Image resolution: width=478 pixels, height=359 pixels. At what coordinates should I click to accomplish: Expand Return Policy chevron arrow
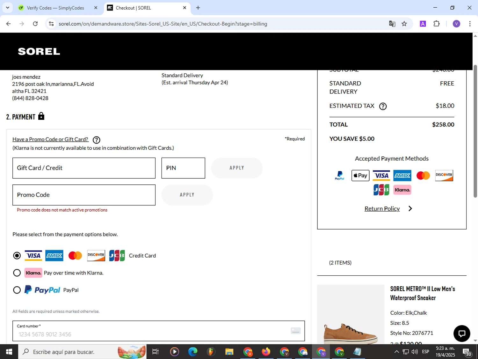[x=410, y=209]
